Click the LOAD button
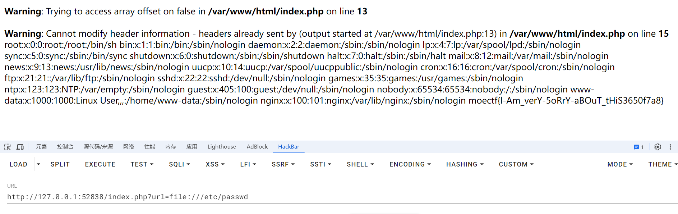The width and height of the screenshot is (678, 214). point(18,164)
